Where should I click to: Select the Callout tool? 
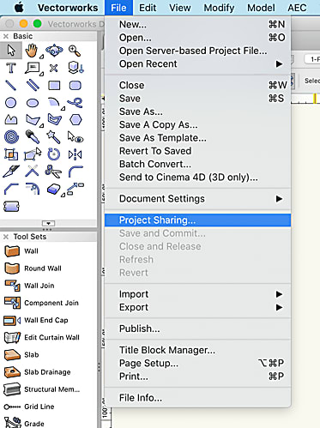pyautogui.click(x=33, y=69)
